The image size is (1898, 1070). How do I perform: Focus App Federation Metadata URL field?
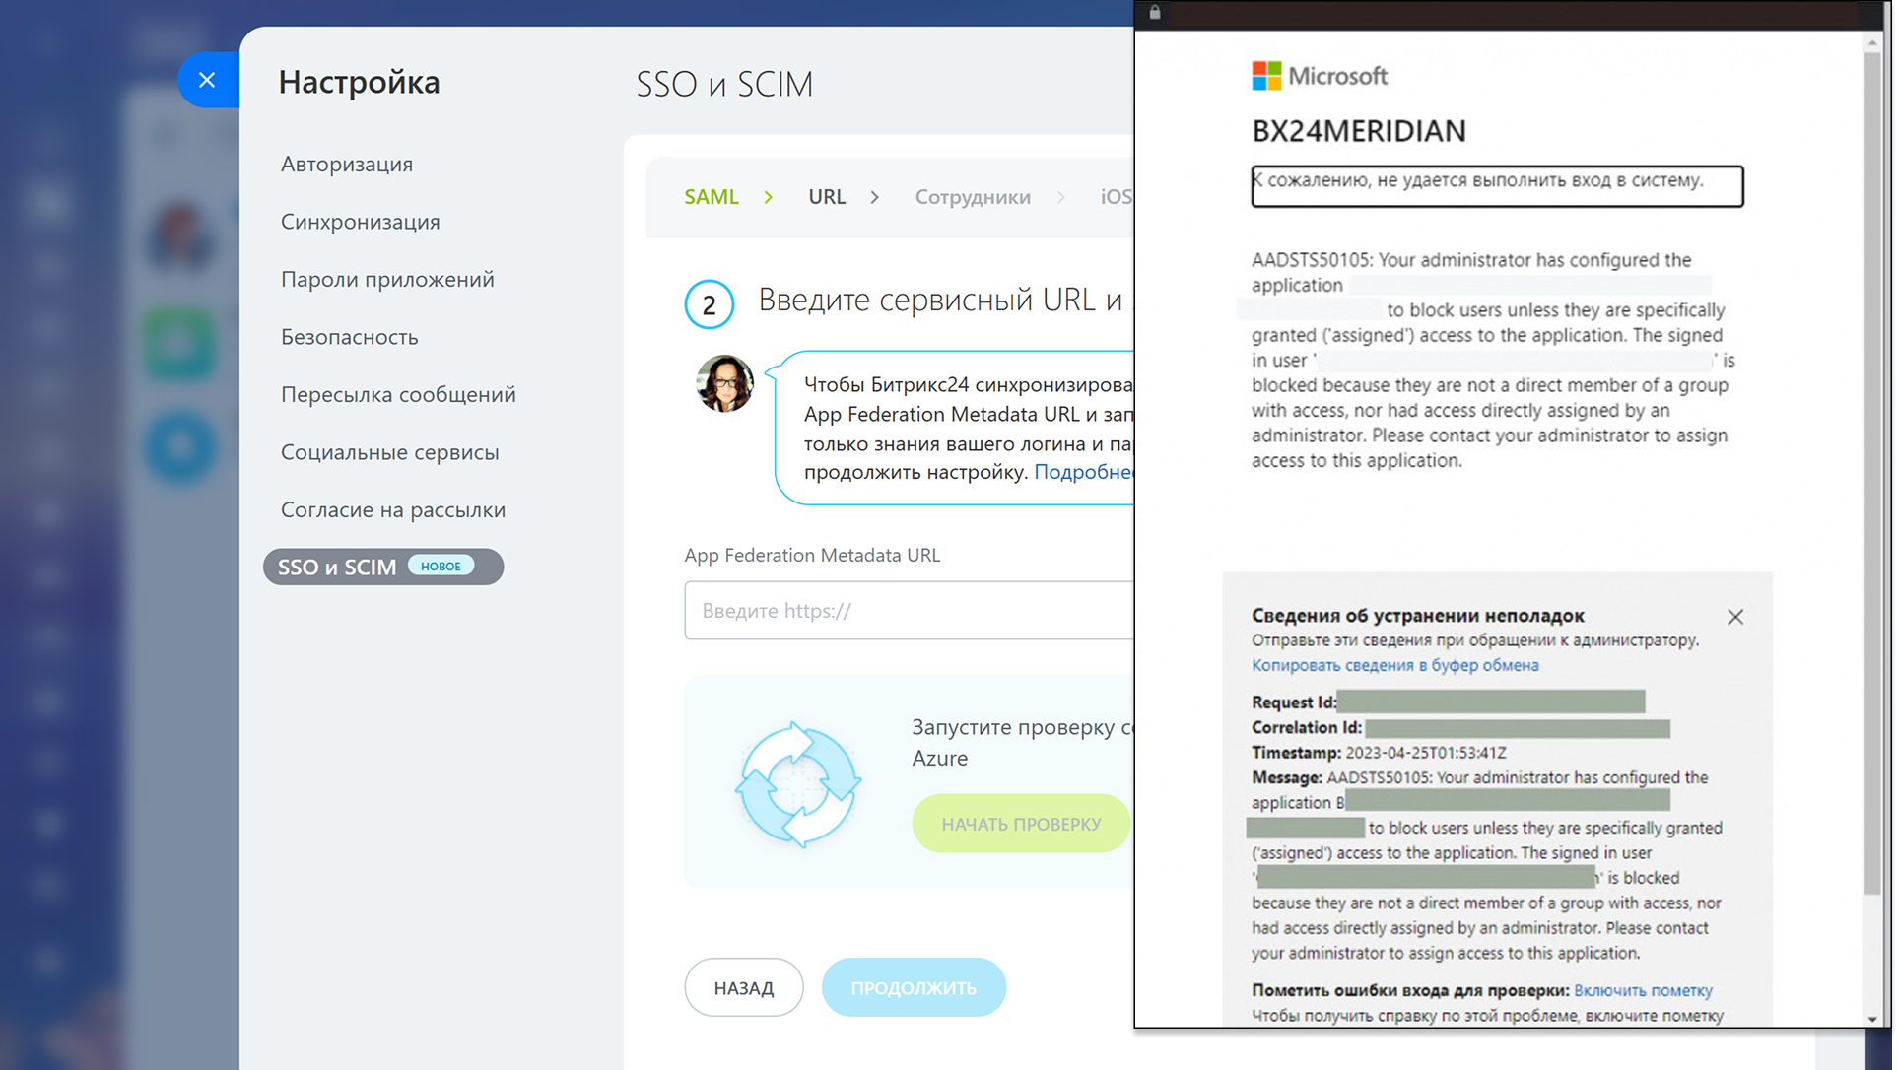909,611
